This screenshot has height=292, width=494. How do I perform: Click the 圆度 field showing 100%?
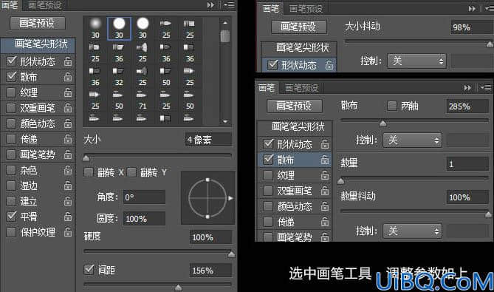click(144, 219)
